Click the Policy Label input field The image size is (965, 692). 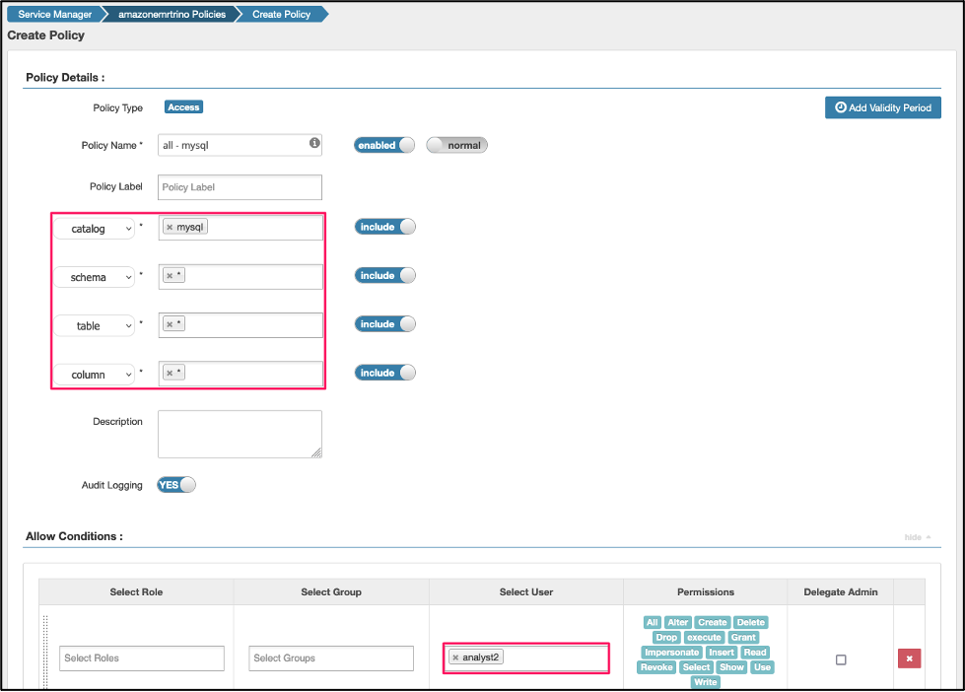tap(240, 187)
